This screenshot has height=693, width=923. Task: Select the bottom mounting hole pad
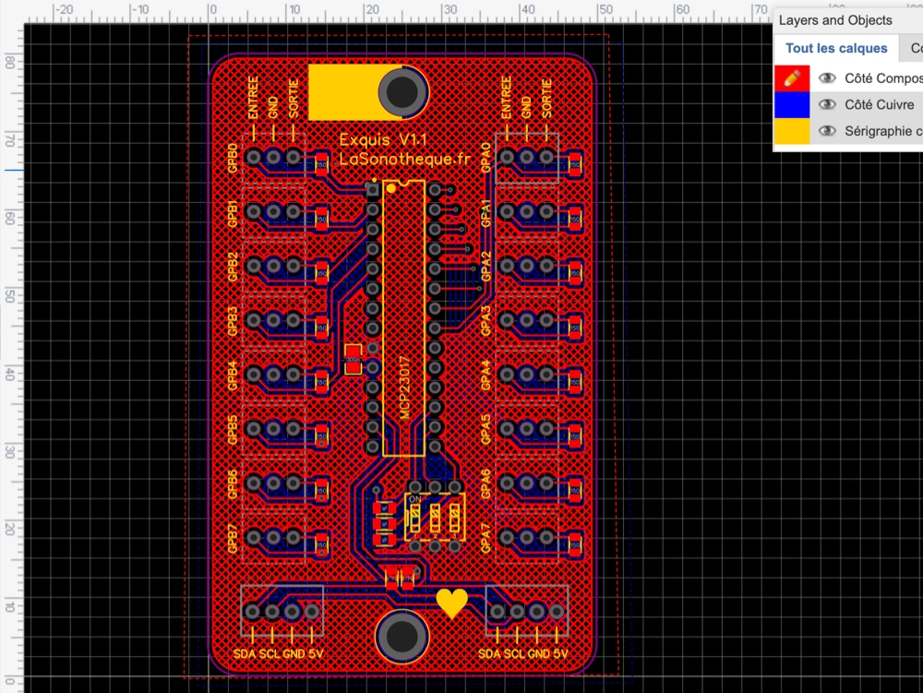[402, 636]
